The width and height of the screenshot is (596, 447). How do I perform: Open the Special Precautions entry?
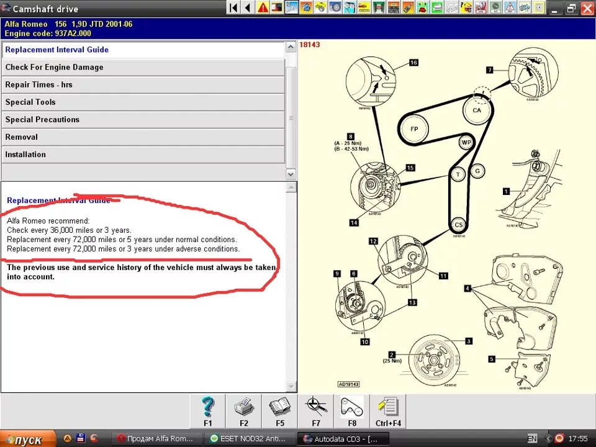coord(143,120)
